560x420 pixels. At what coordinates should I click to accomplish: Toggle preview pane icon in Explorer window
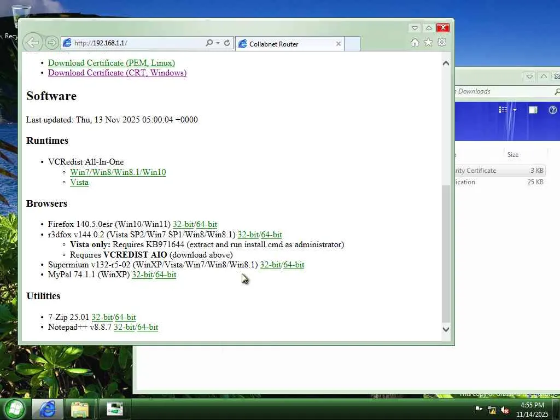pyautogui.click(x=533, y=109)
